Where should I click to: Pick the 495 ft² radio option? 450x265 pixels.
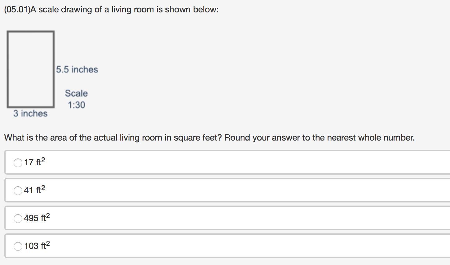(18, 218)
